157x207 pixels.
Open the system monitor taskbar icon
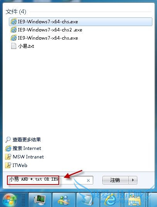(x=40, y=200)
